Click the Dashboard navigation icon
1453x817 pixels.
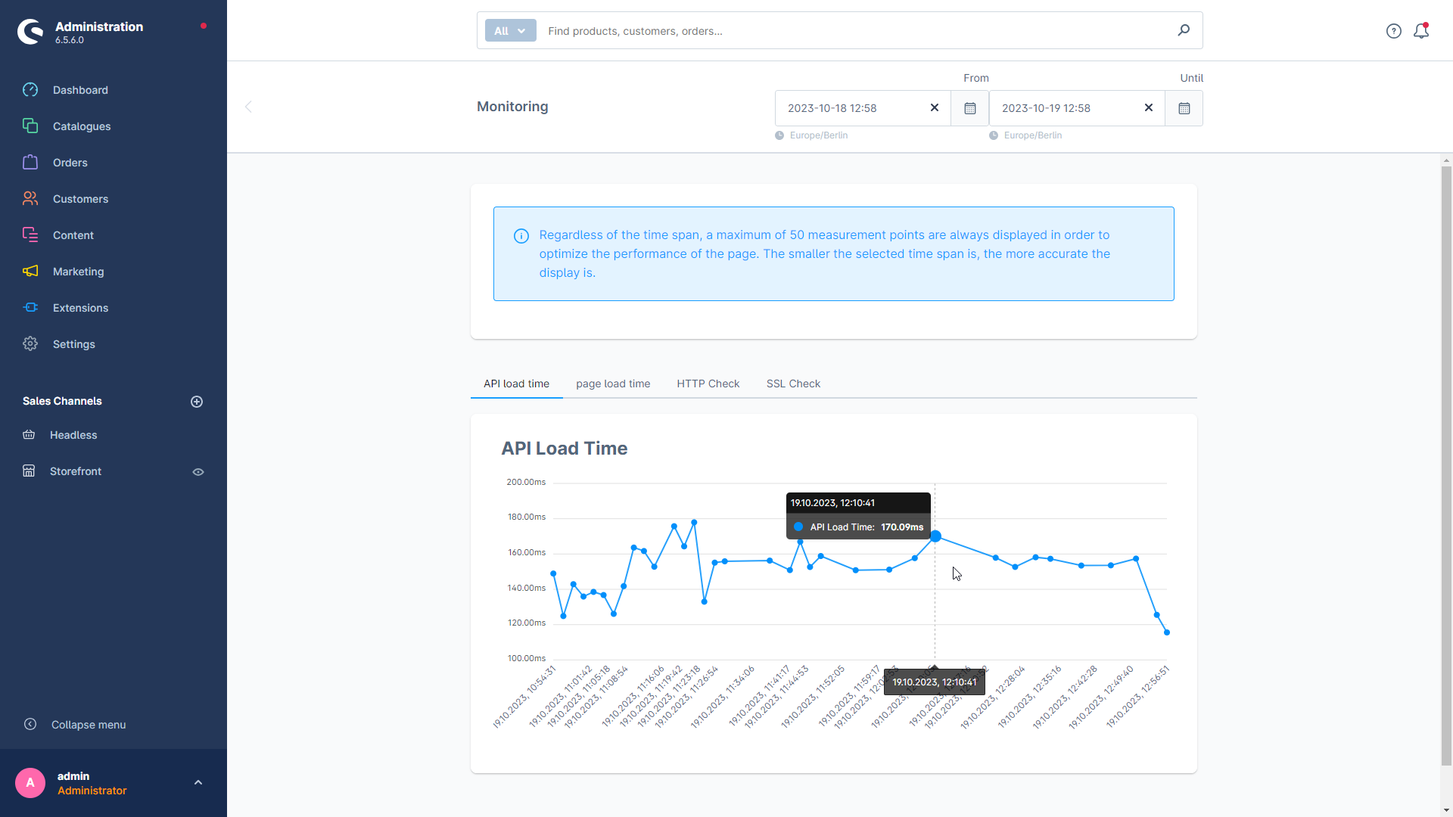pyautogui.click(x=30, y=90)
